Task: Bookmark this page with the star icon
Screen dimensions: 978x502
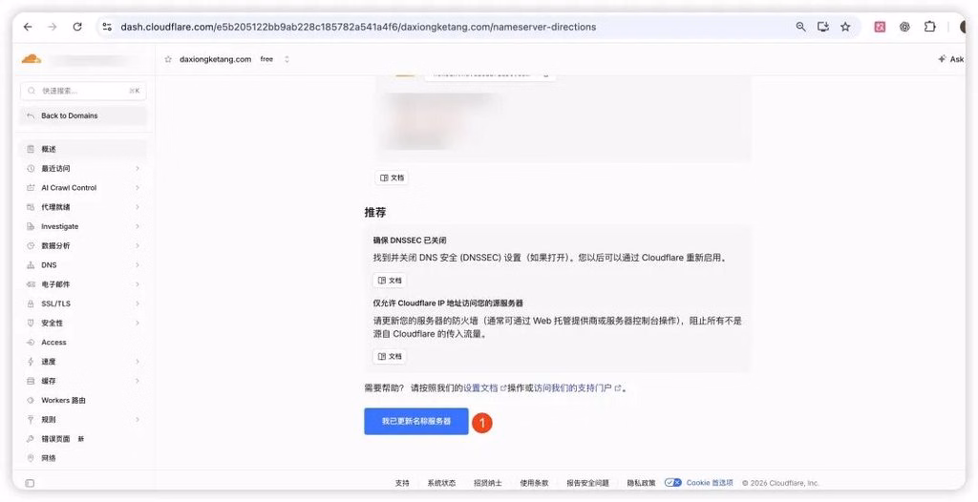Action: pos(845,27)
